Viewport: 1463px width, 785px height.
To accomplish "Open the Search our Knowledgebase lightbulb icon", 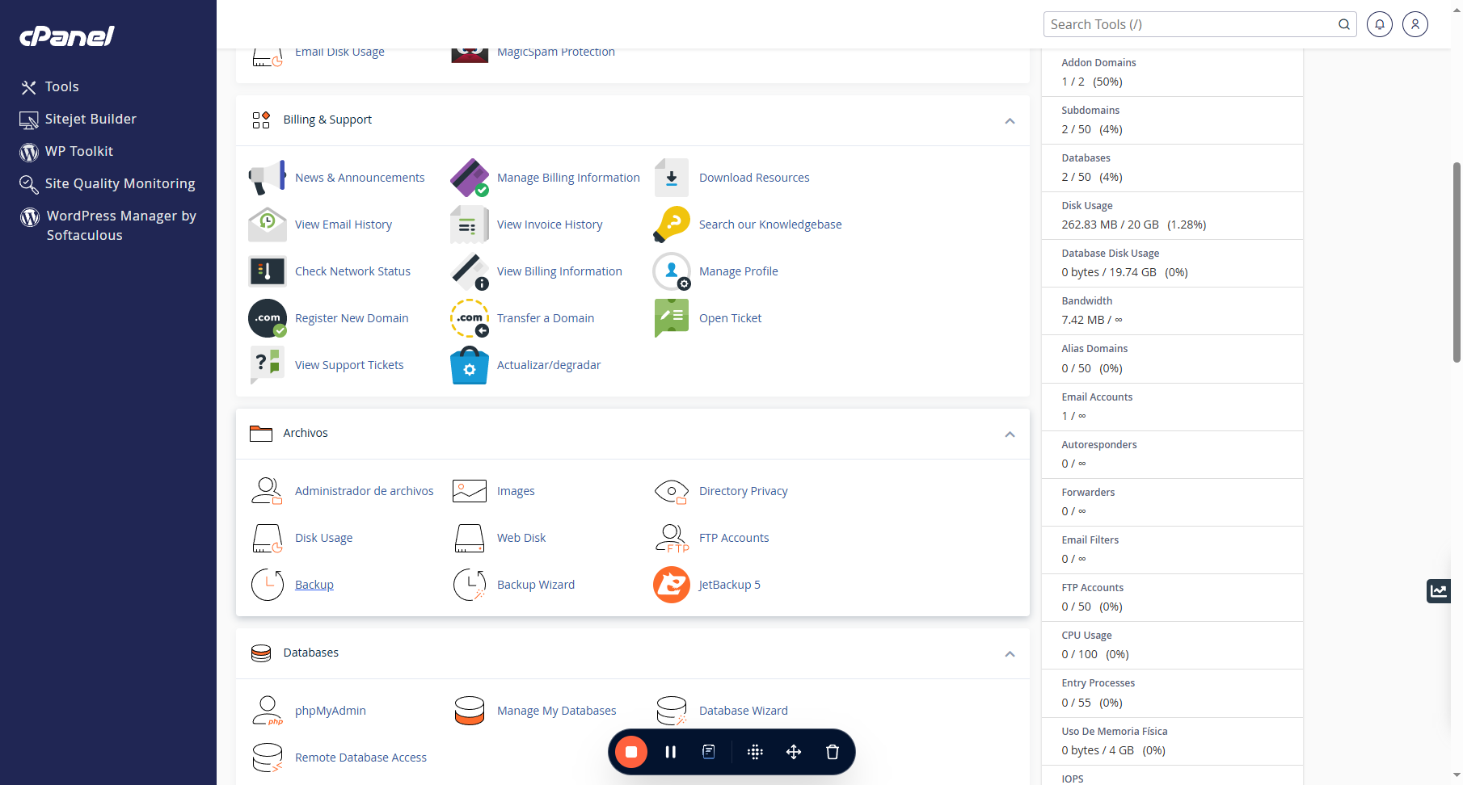I will tap(672, 225).
